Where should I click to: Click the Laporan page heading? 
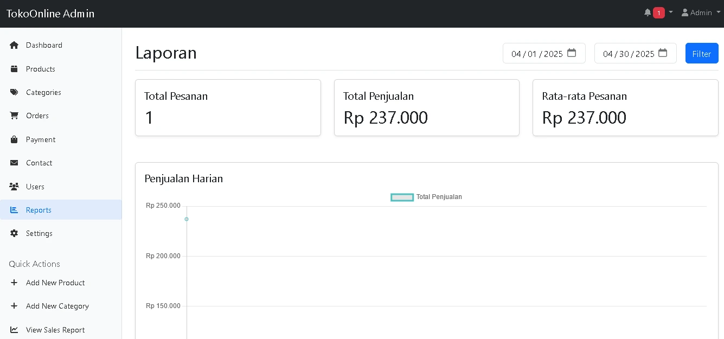tap(166, 53)
